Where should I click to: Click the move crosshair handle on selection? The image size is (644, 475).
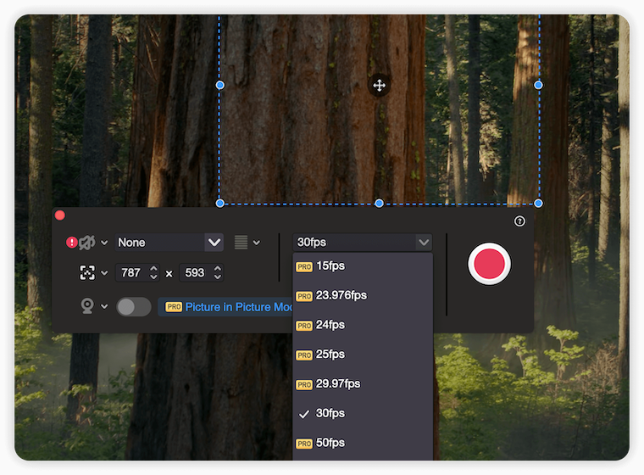coord(379,85)
